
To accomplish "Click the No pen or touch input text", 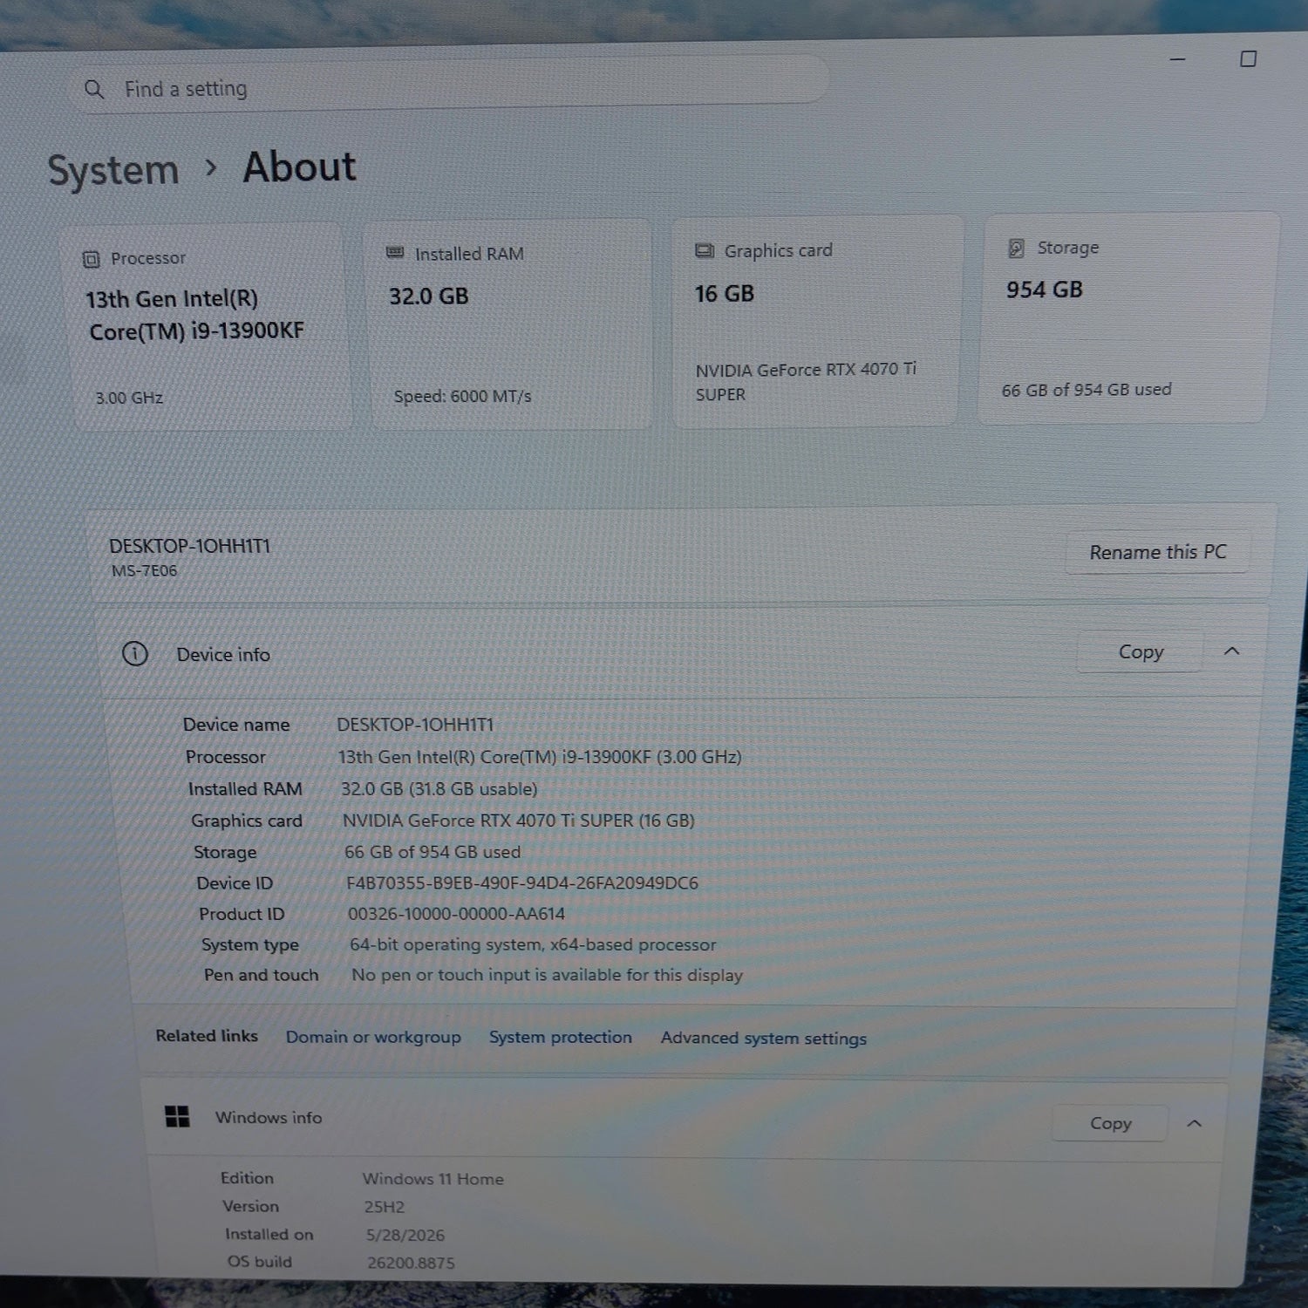I will tap(547, 975).
